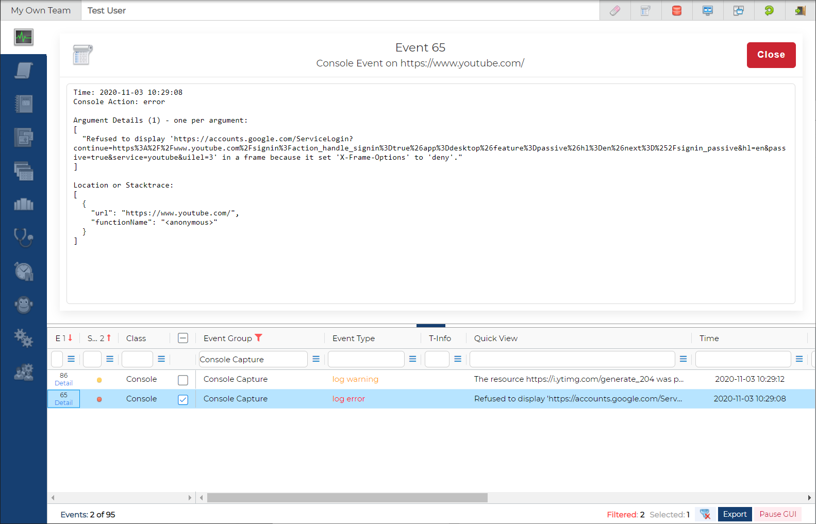The image size is (816, 524).
Task: Open the activity monitor pulse icon
Action: [x=24, y=37]
